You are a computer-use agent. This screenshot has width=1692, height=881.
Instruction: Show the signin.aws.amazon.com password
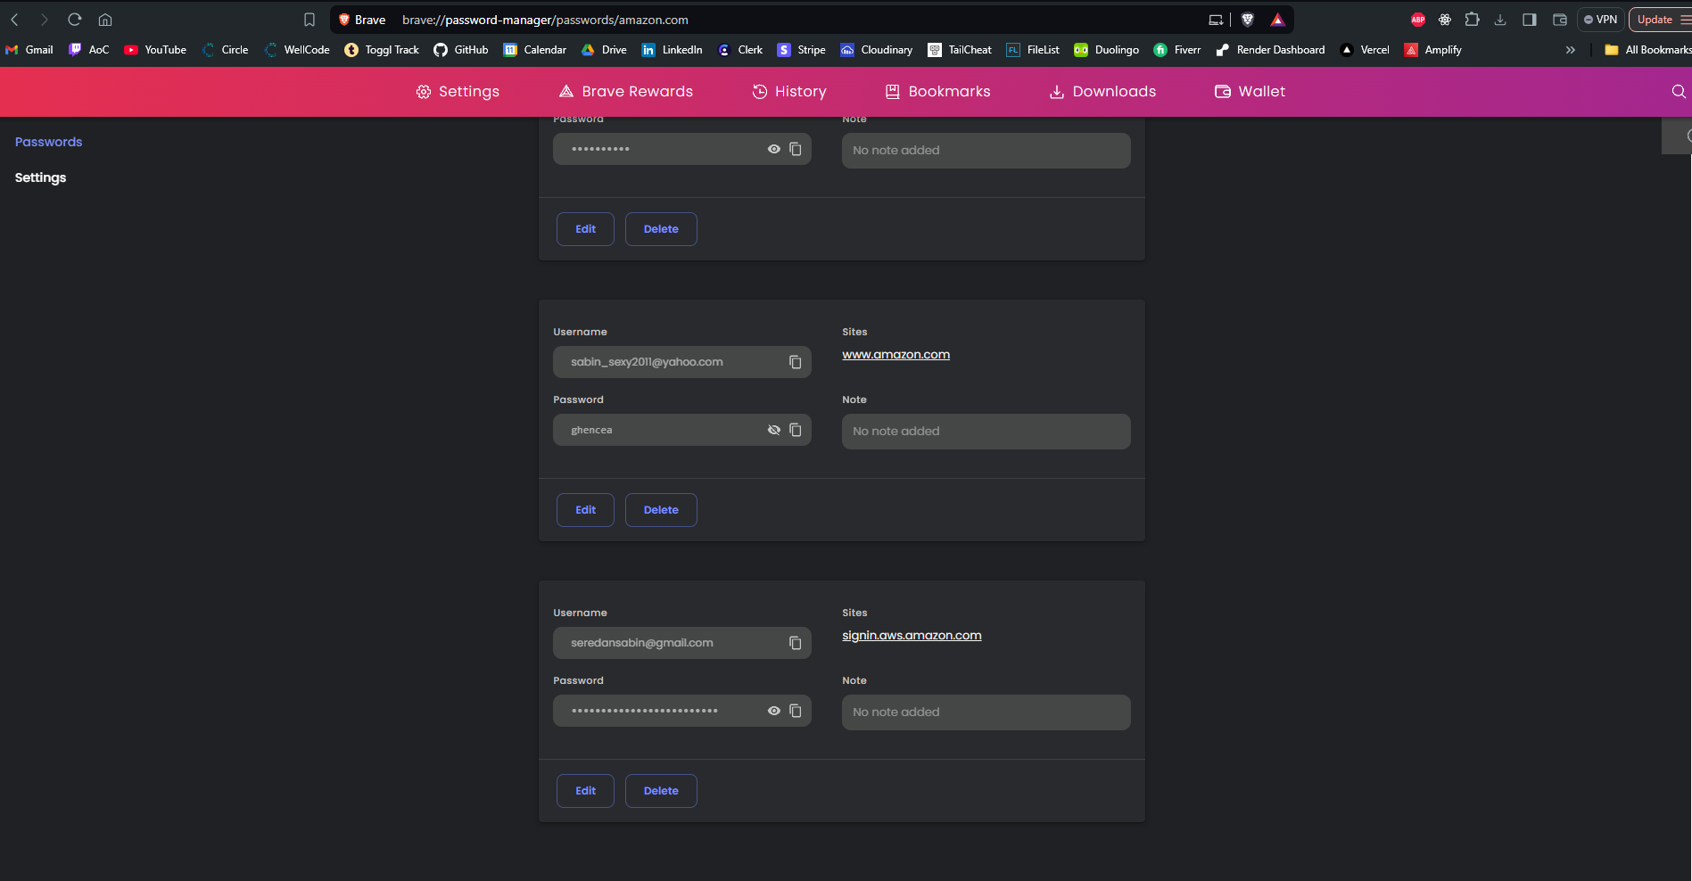coord(773,711)
